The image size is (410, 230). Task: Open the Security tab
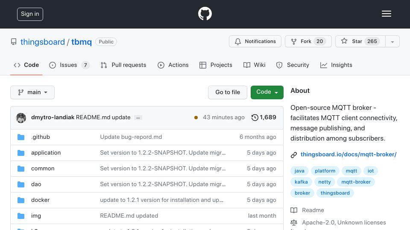(293, 65)
